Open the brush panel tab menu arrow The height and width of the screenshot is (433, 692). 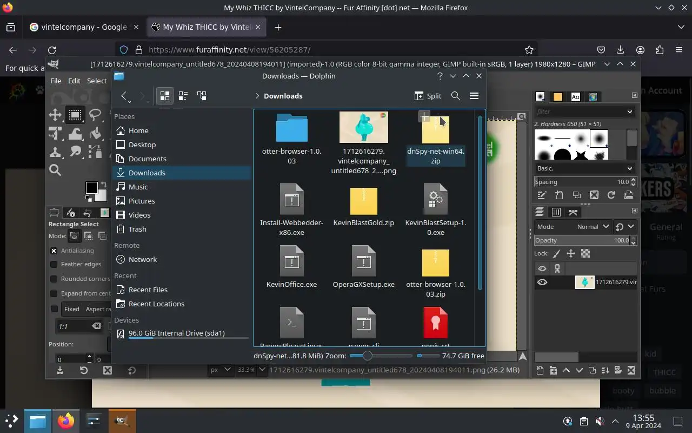click(635, 96)
